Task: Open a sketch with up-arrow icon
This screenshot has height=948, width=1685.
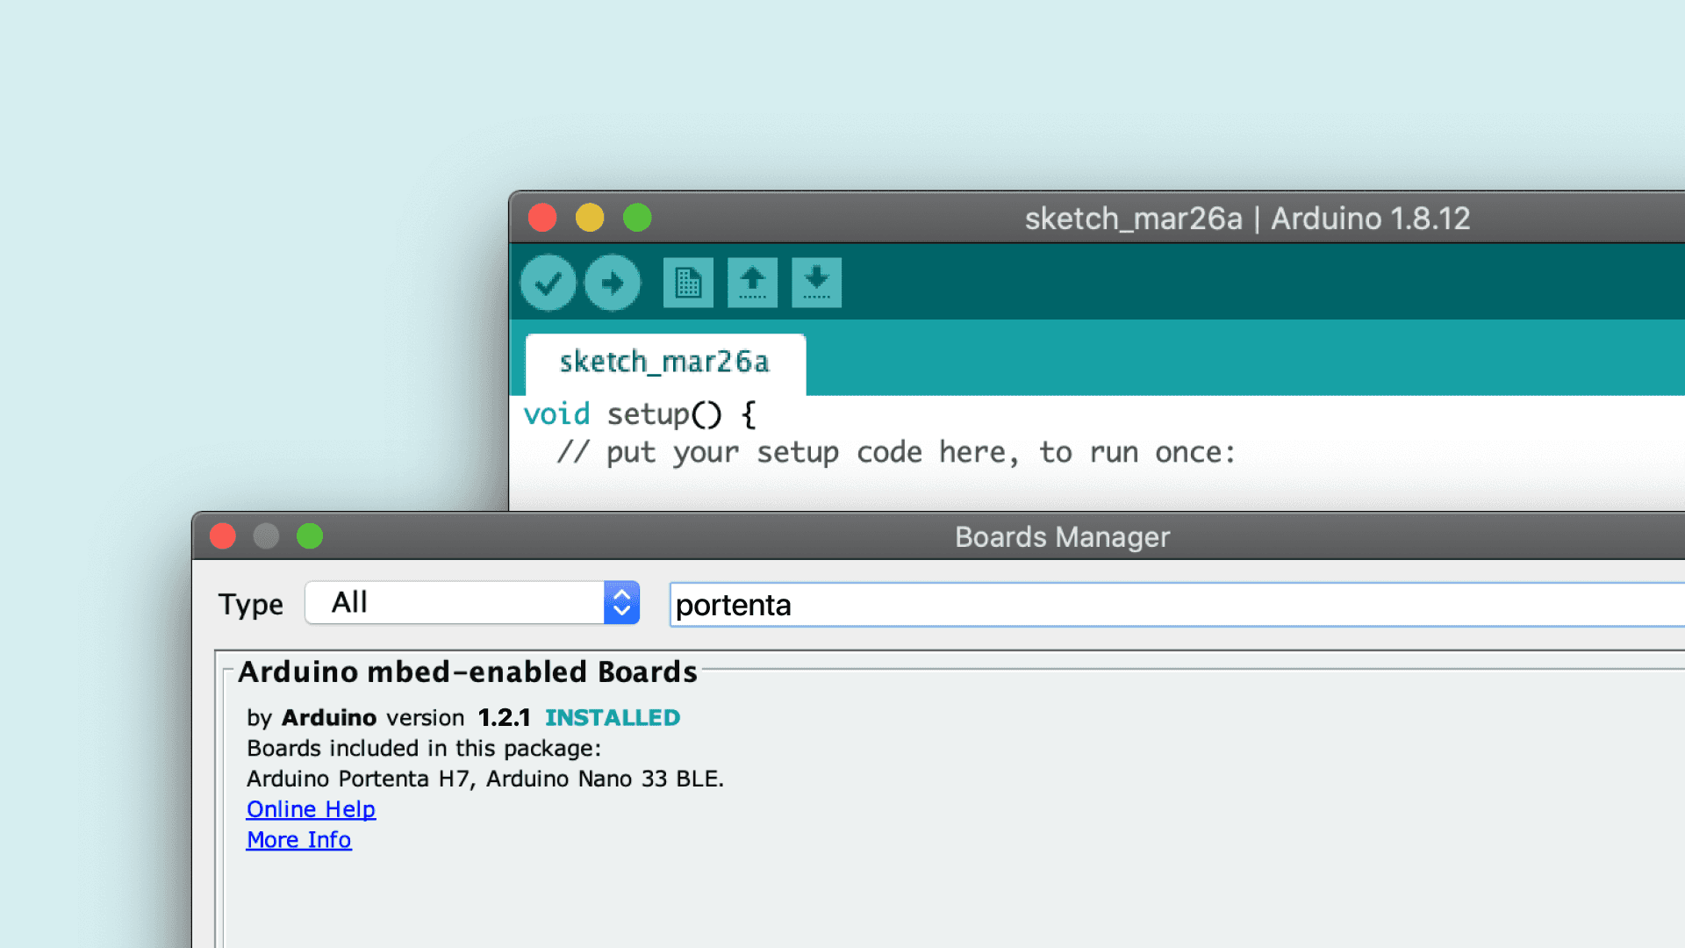Action: coord(752,283)
